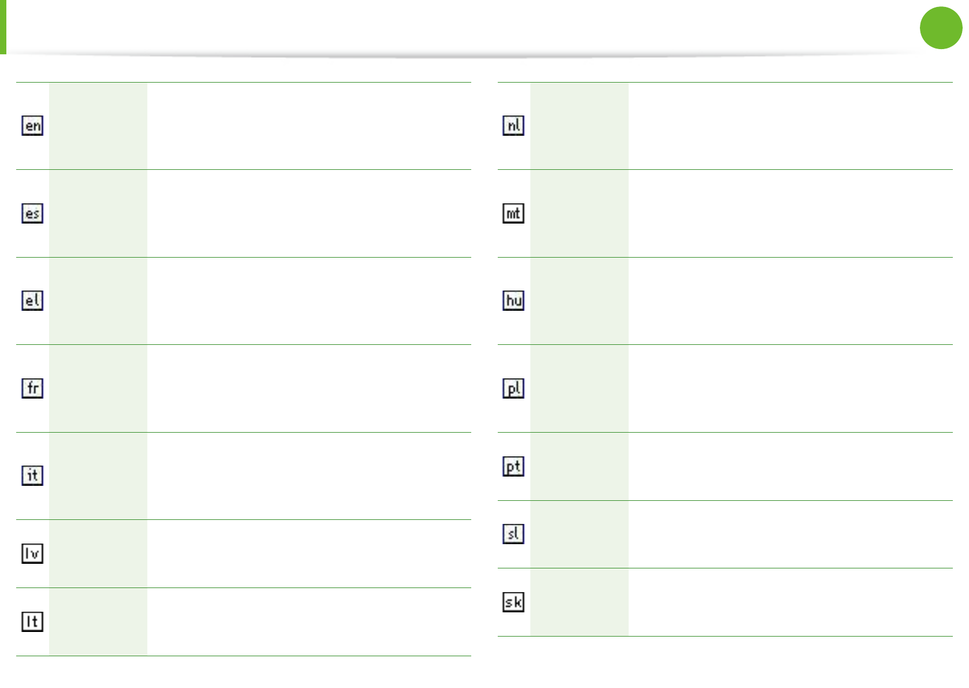
Task: Choose the 'fr' French language icon
Action: pyautogui.click(x=32, y=388)
